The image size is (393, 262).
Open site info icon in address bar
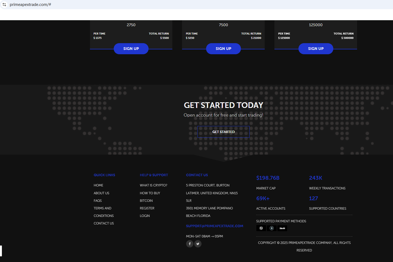[4, 5]
